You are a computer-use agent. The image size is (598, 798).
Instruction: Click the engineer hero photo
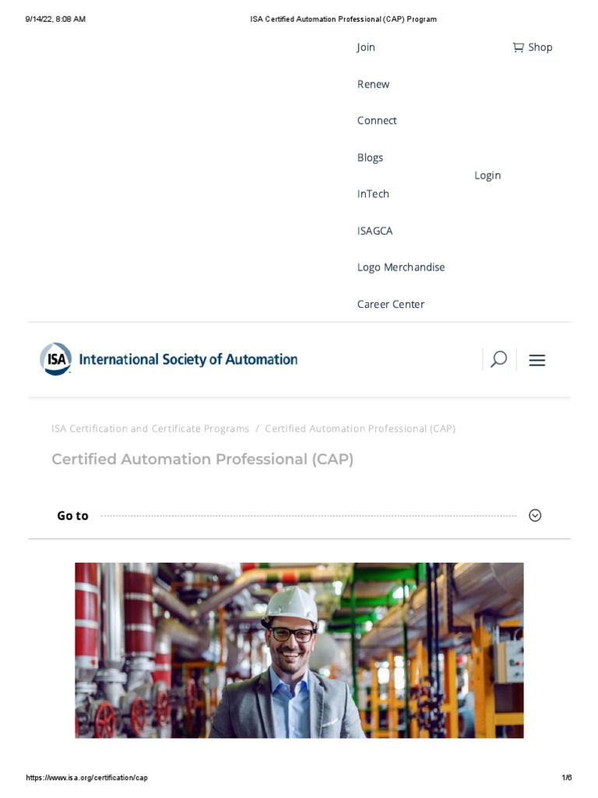299,651
